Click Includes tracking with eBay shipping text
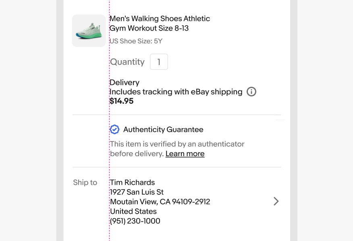Image resolution: width=353 pixels, height=241 pixels. tap(176, 92)
